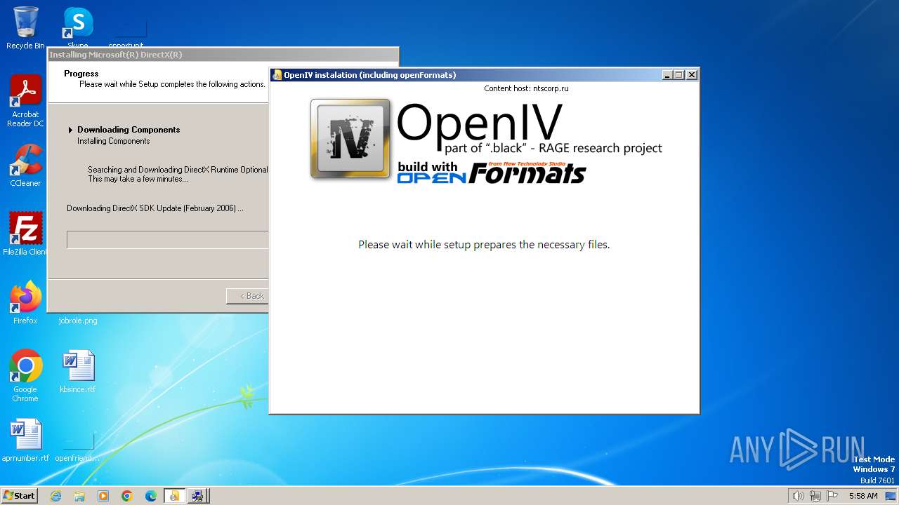Click the system clock showing 5:58 AM
The image size is (899, 505).
[x=863, y=496]
